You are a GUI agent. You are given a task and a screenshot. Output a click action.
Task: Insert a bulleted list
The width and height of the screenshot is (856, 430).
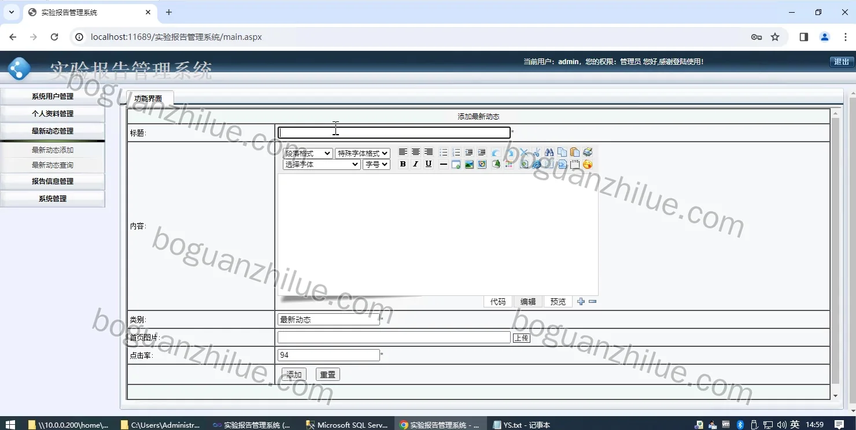[444, 152]
